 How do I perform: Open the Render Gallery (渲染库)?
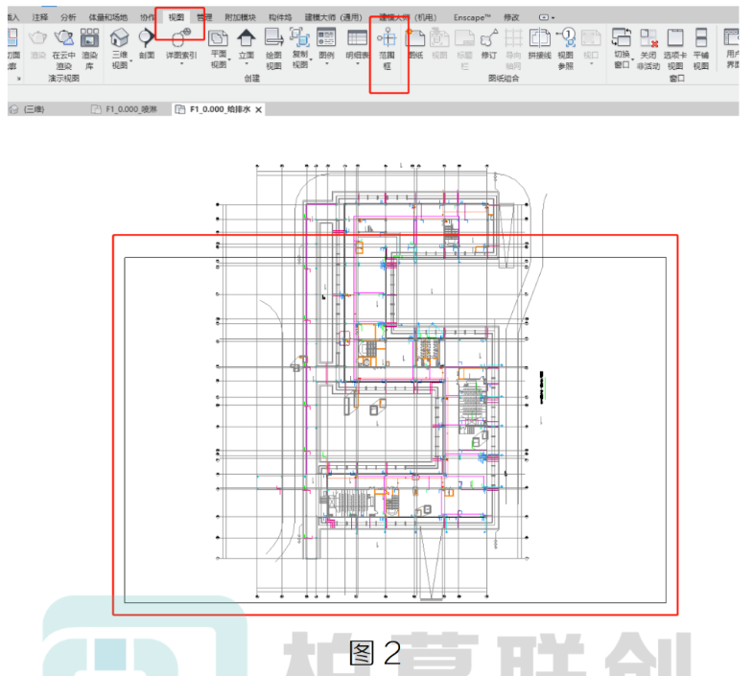point(90,48)
